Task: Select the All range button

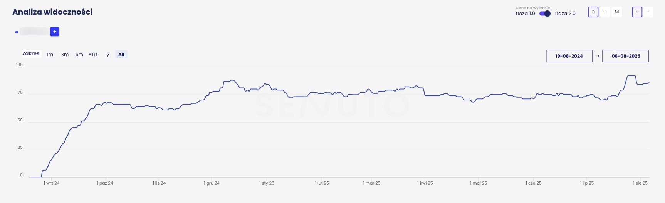Action: point(121,55)
